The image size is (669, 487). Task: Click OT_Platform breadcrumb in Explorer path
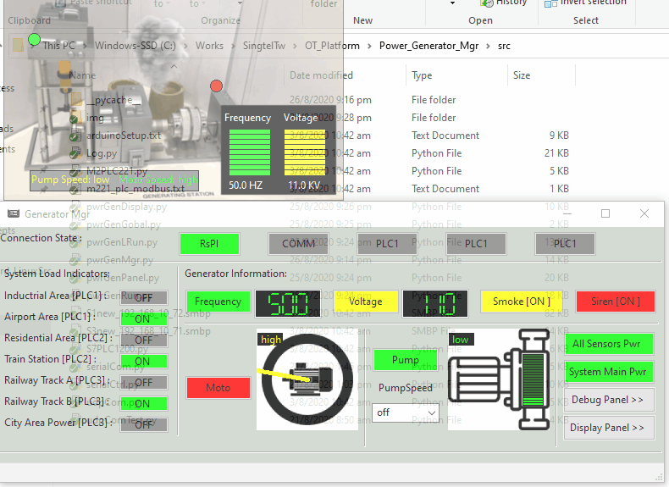[332, 46]
